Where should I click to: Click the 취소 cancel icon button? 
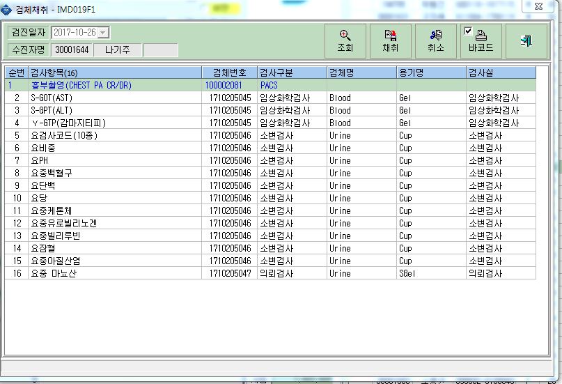pyautogui.click(x=435, y=41)
